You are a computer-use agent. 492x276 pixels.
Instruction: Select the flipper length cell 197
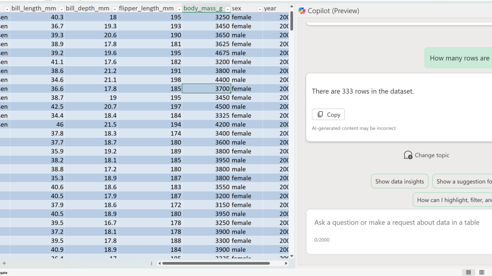(x=150, y=107)
